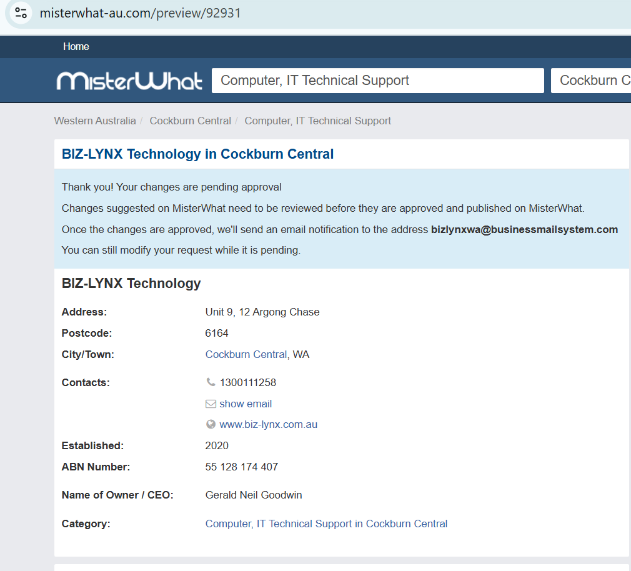
Task: Open Cockburn Central city link
Action: click(x=246, y=354)
